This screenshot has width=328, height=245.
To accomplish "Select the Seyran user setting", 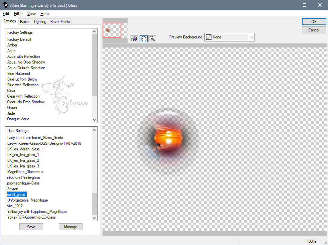I will (x=13, y=189).
